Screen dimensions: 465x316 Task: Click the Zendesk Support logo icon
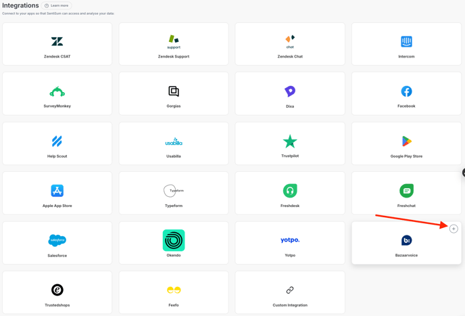point(174,42)
